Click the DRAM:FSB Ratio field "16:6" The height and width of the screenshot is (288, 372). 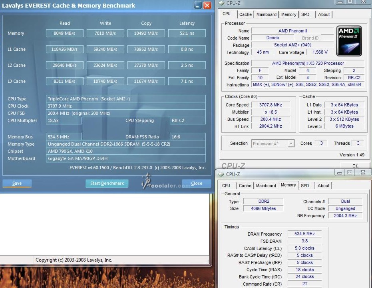coord(188,137)
